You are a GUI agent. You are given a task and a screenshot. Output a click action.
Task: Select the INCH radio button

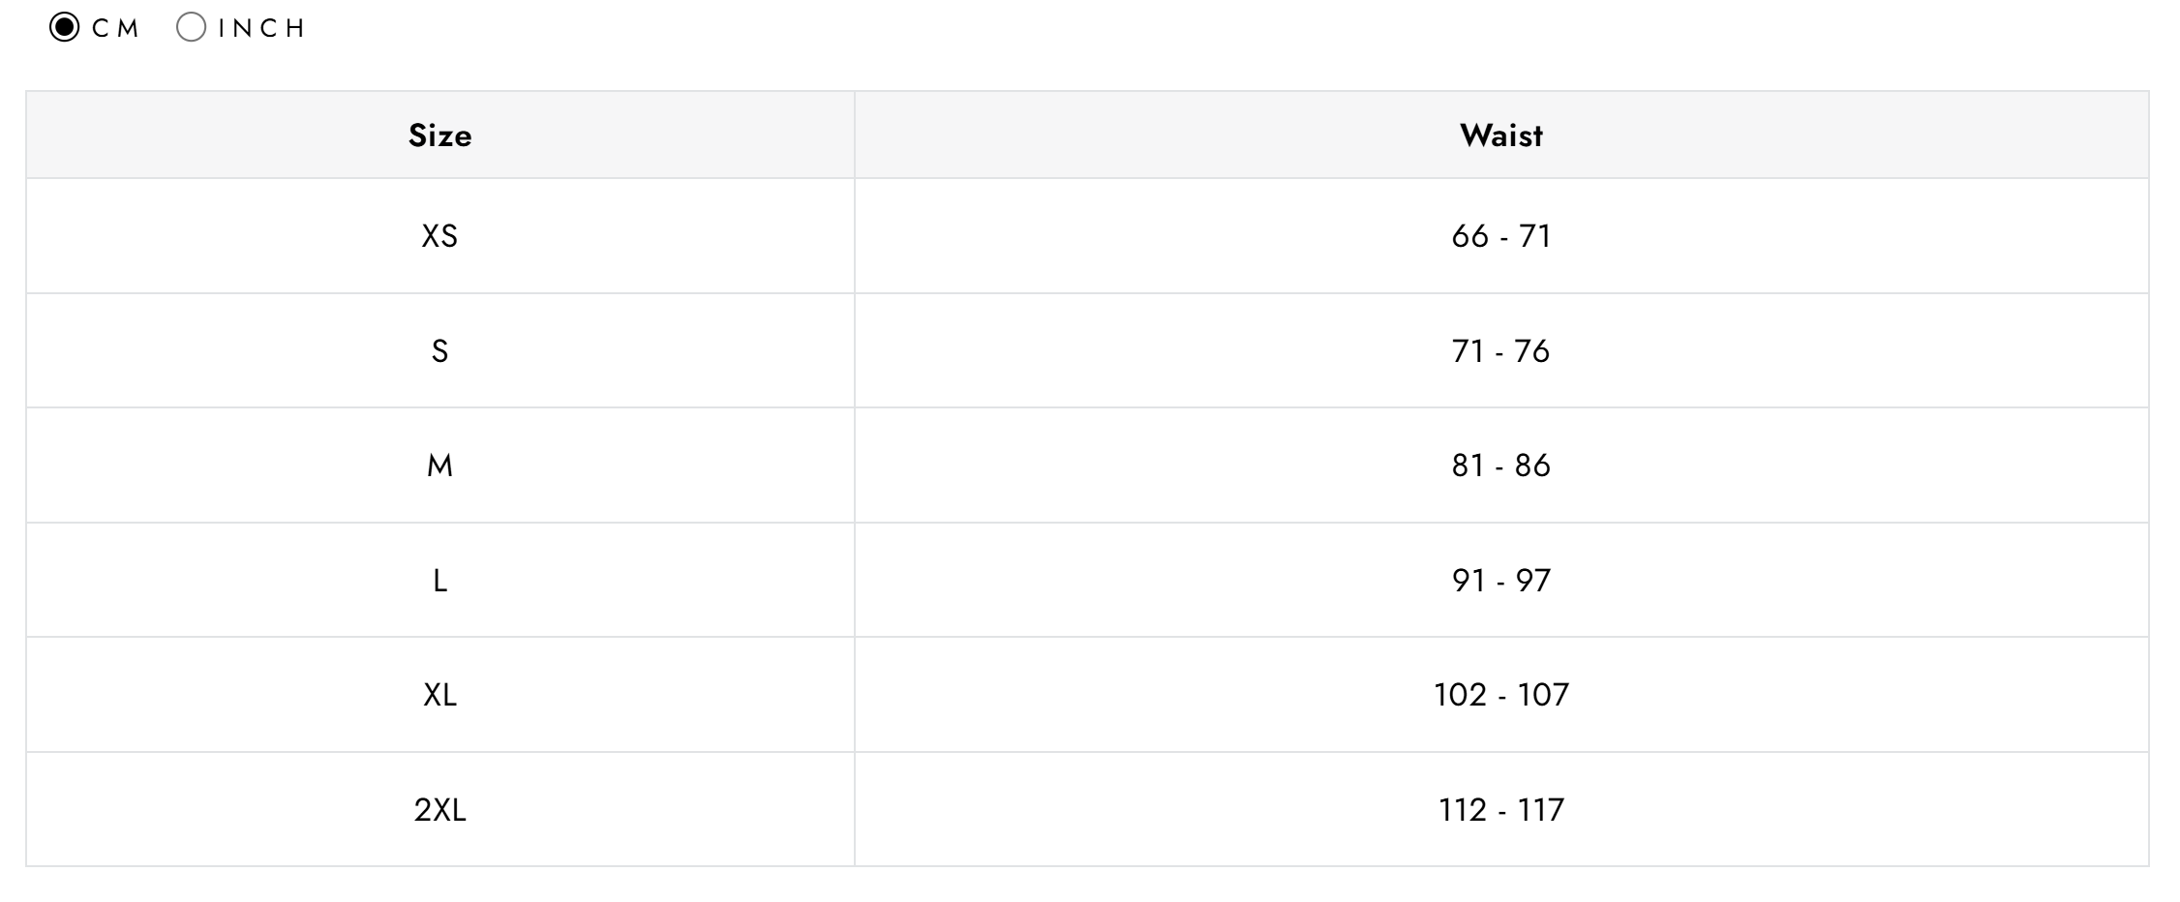coord(191,28)
